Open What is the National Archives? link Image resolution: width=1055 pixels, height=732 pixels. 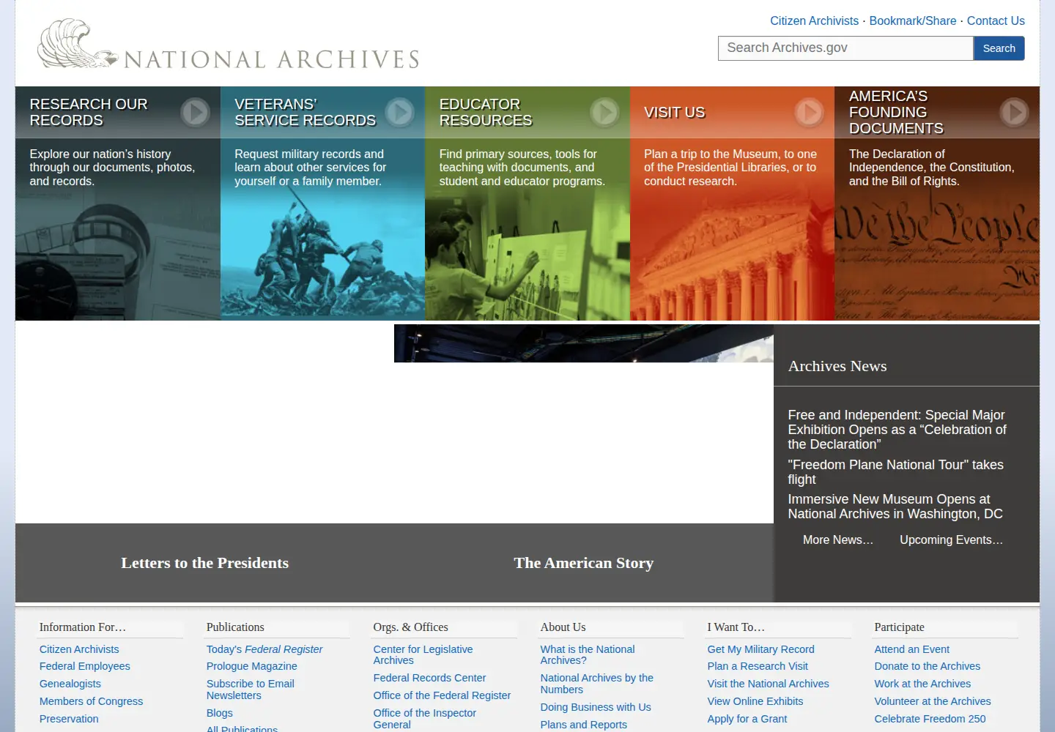click(x=588, y=654)
